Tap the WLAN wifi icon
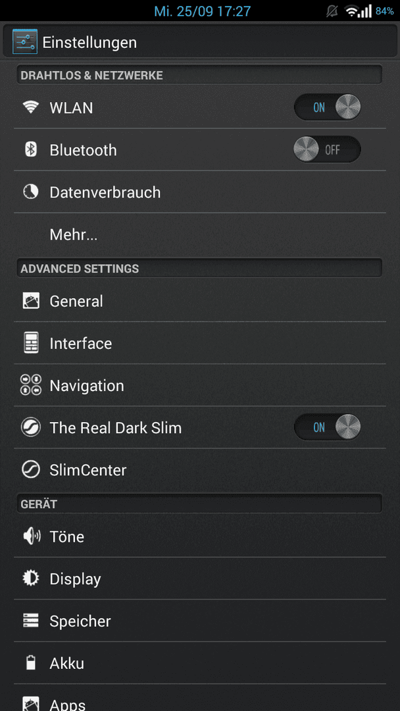 point(30,107)
